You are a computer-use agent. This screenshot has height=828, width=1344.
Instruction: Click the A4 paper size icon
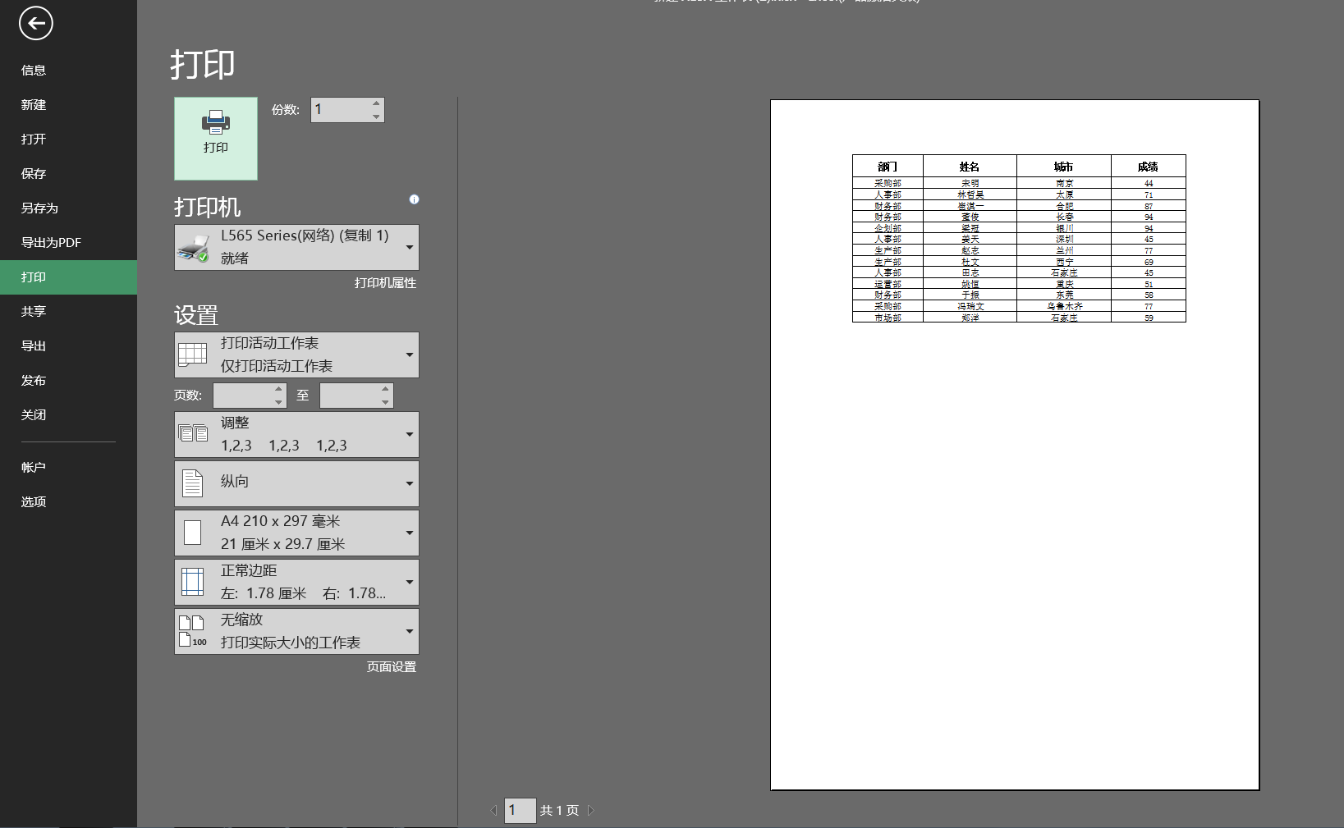(192, 533)
